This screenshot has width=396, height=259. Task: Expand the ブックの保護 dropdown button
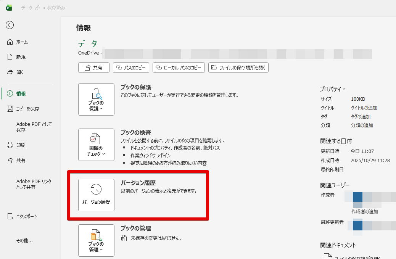(96, 99)
